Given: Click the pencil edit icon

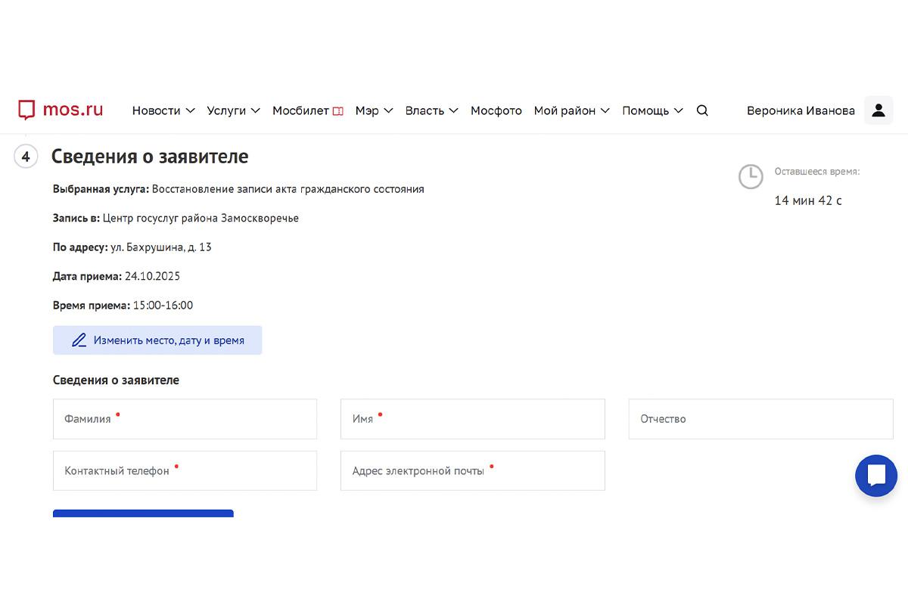Looking at the screenshot, I should [79, 340].
